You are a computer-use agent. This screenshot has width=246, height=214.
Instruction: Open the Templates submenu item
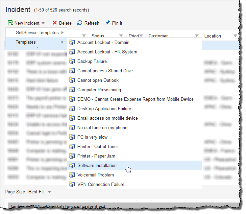36,42
